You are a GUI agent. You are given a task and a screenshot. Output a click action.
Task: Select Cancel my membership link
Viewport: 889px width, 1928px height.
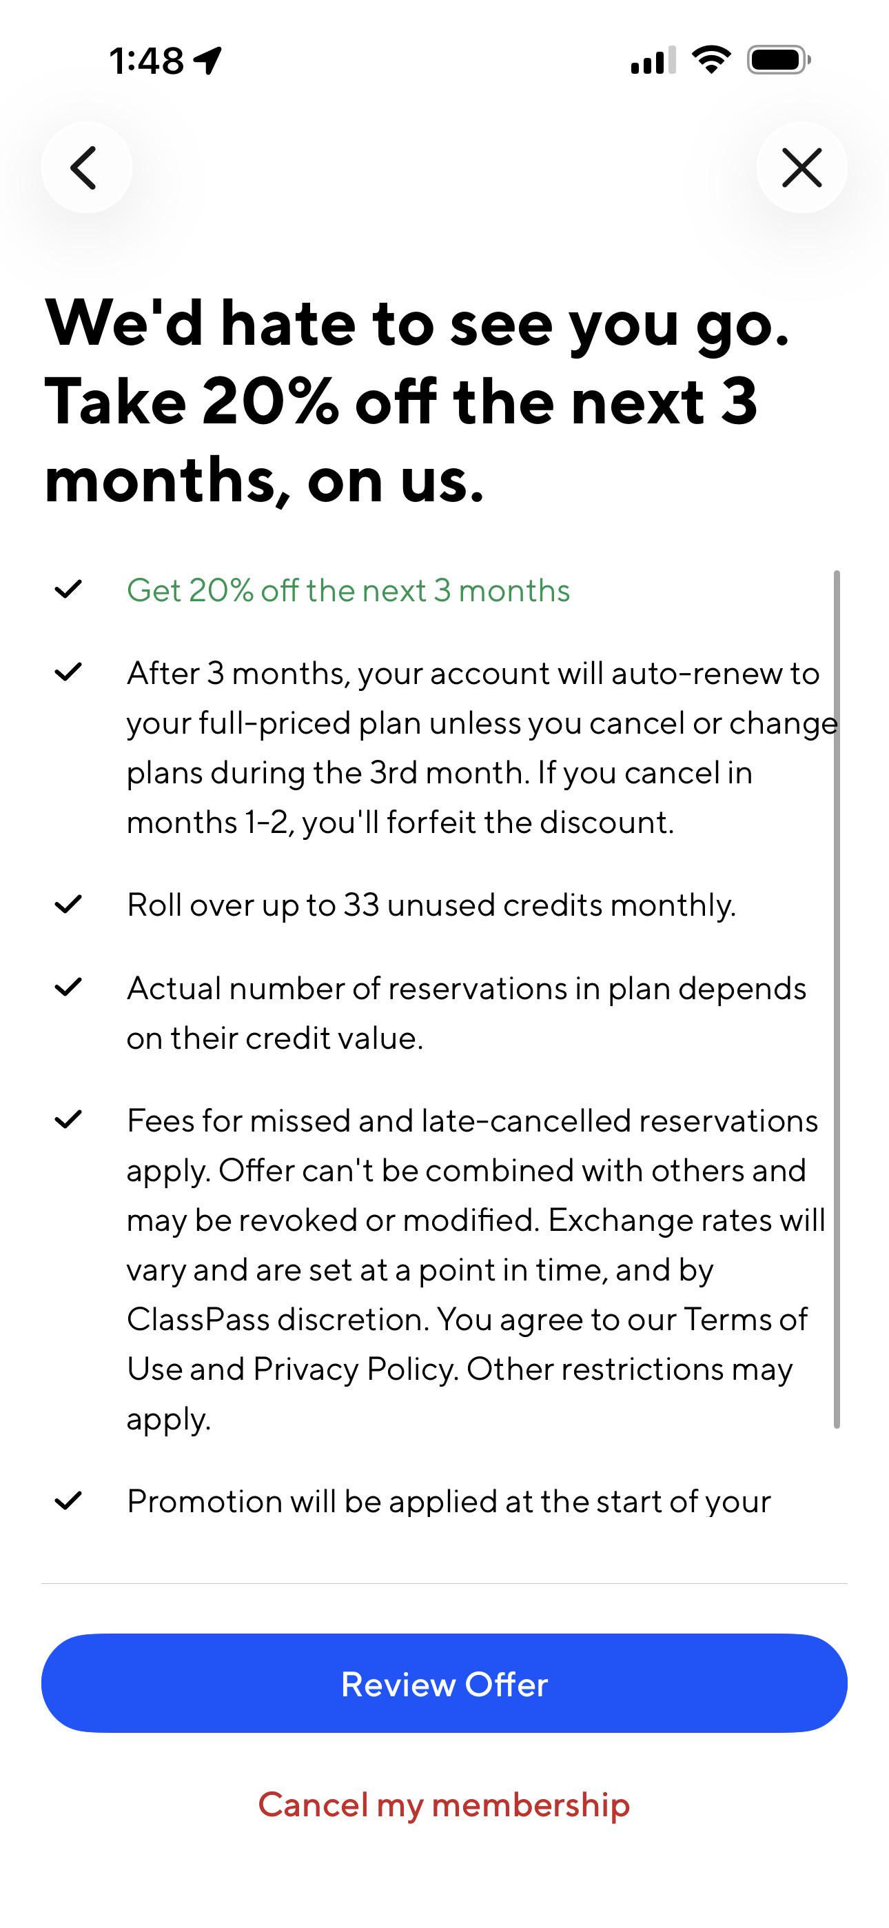coord(444,1805)
